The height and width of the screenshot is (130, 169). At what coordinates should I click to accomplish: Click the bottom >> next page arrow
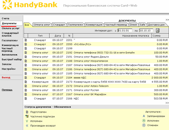tap(167, 103)
